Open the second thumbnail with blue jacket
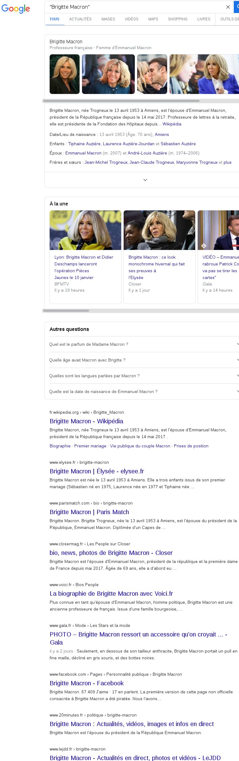The image size is (239, 761). coord(108,74)
